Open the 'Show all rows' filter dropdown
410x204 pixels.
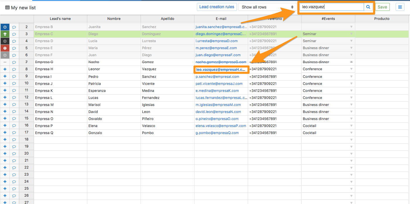(x=267, y=7)
